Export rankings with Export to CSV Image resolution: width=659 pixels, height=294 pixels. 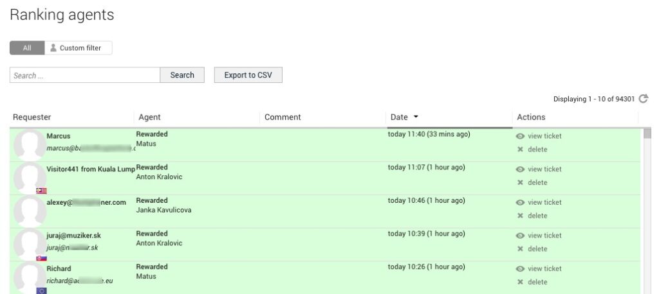coord(248,75)
